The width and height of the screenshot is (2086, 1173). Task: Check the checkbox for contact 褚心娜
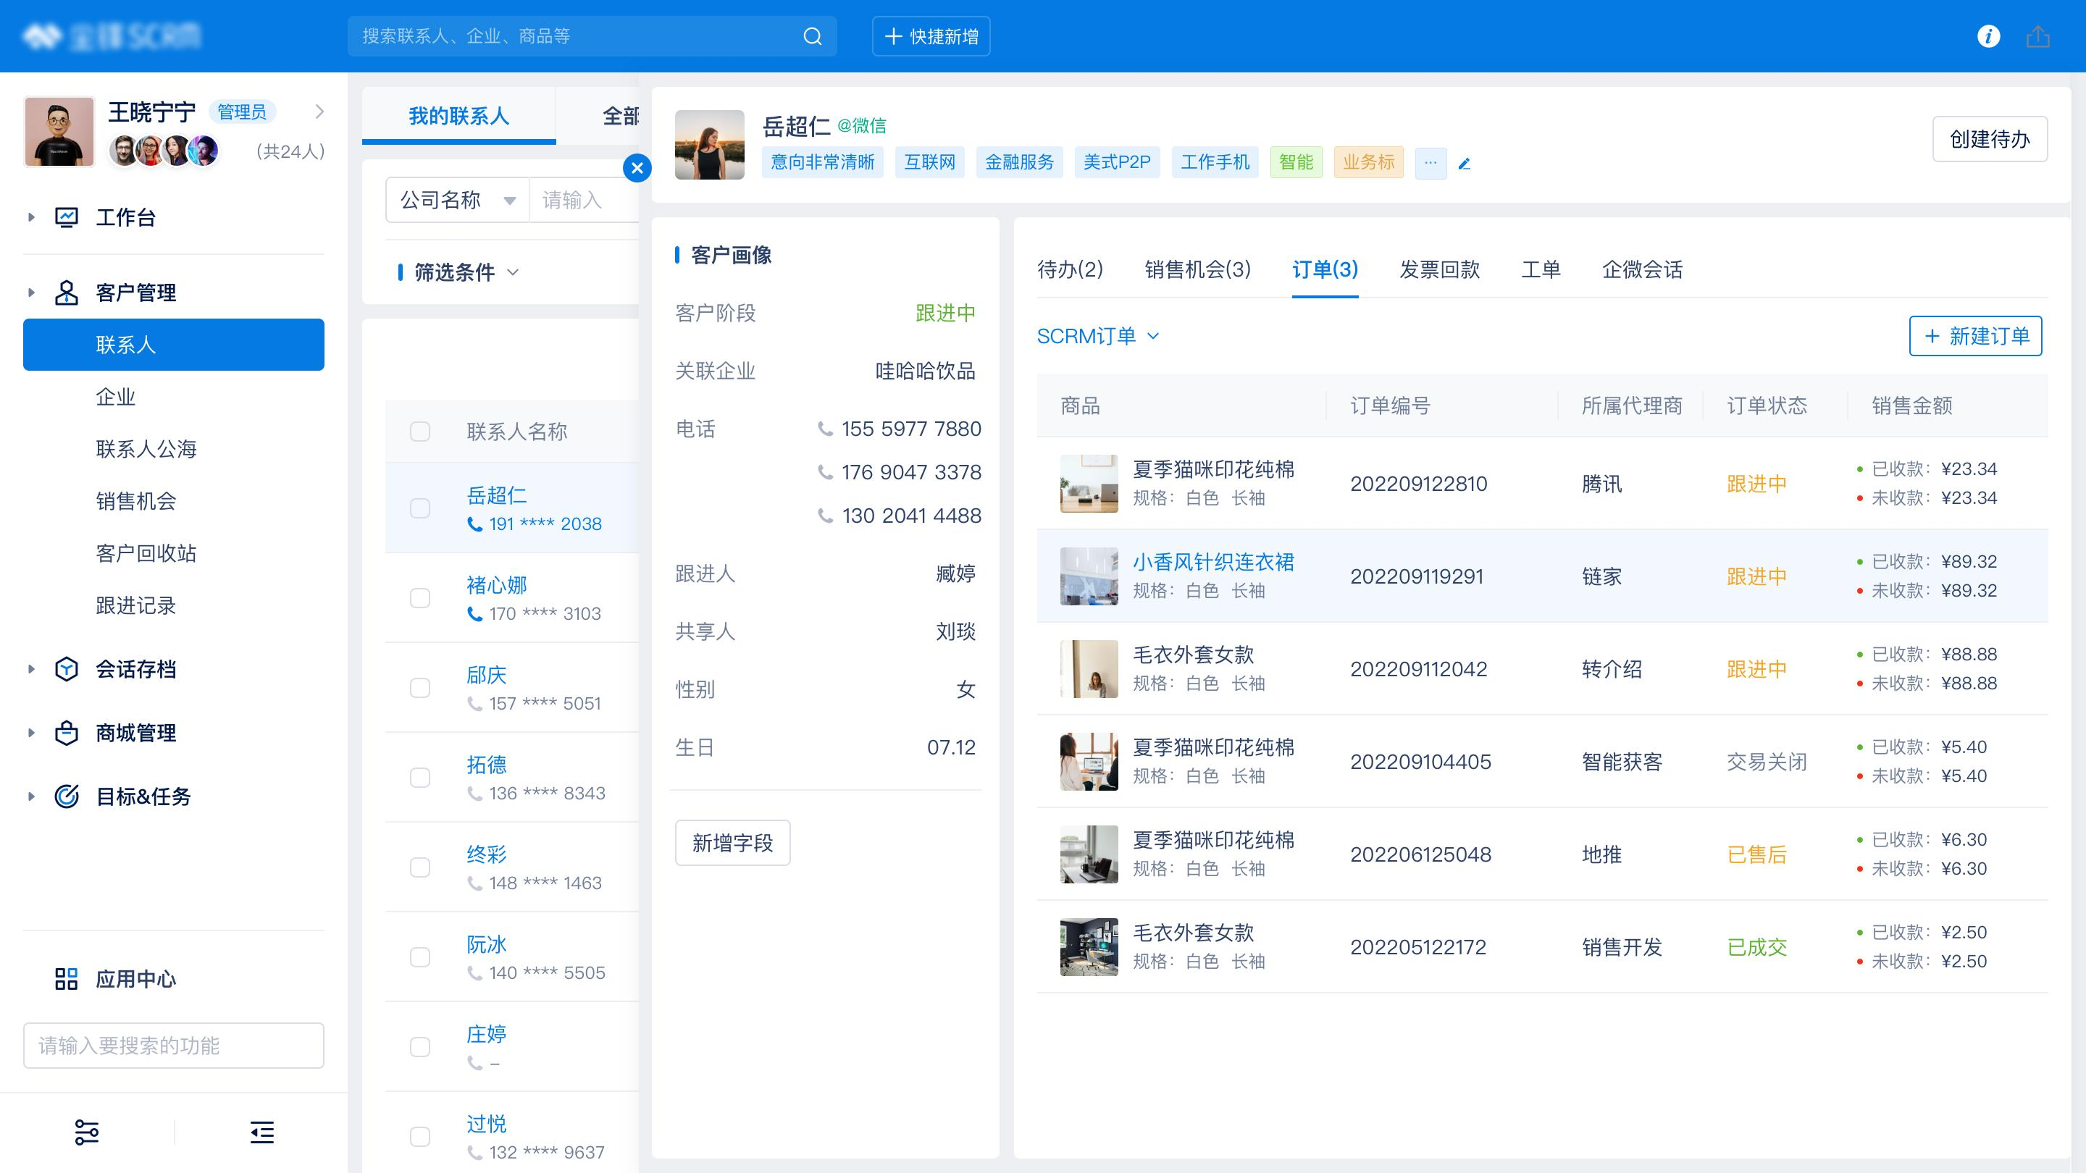pyautogui.click(x=419, y=598)
